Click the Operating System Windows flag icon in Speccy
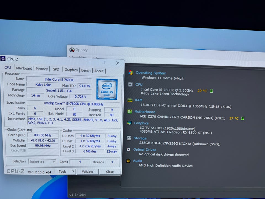Viewport: 265px width, 199px height. coord(131,73)
